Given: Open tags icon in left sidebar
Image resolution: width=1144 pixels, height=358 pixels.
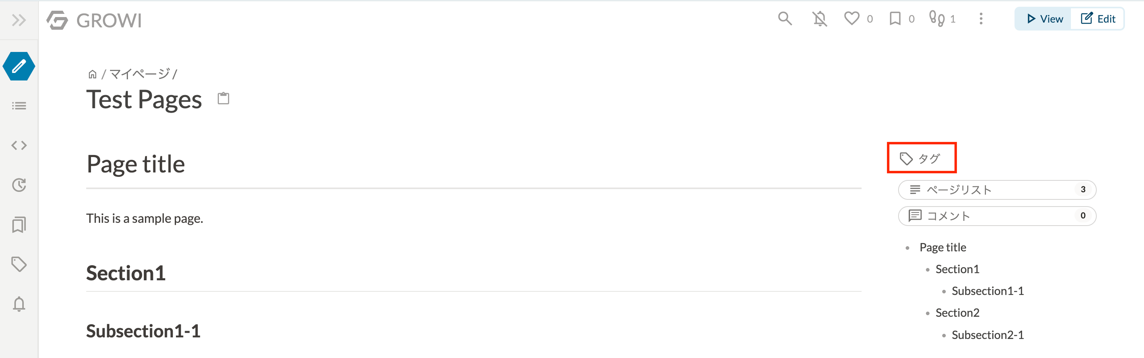Looking at the screenshot, I should click(19, 264).
